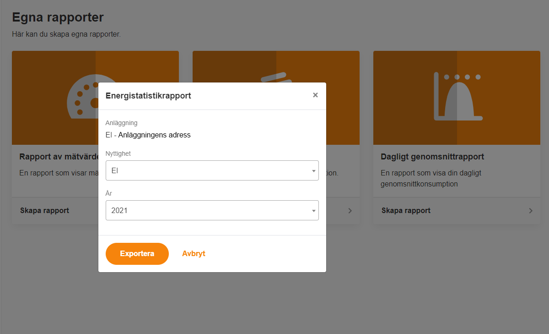The width and height of the screenshot is (549, 334).
Task: Open the År dropdown showing 2021
Action: pyautogui.click(x=212, y=210)
